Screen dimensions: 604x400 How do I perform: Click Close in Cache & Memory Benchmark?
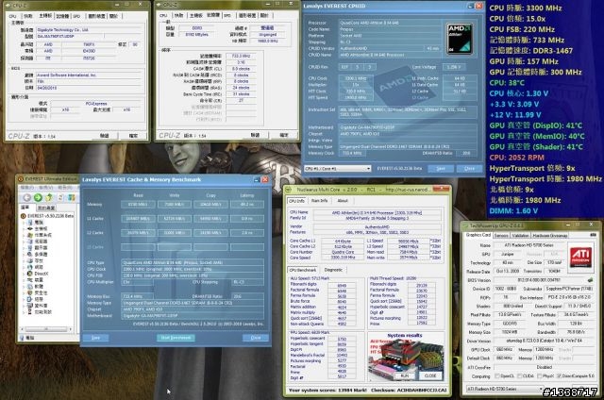[x=256, y=338]
